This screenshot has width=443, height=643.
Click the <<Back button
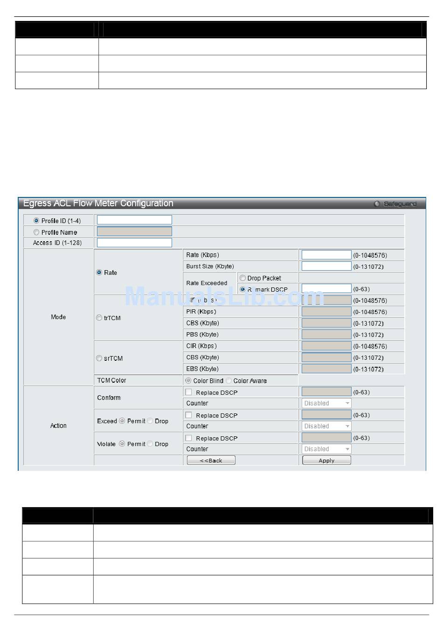(x=211, y=461)
